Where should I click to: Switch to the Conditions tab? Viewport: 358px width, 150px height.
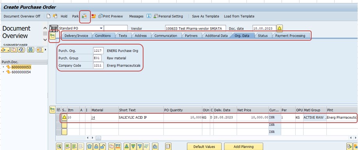(103, 36)
